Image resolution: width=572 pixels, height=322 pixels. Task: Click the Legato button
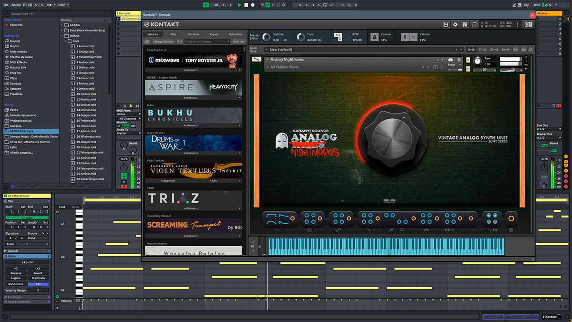point(16,278)
